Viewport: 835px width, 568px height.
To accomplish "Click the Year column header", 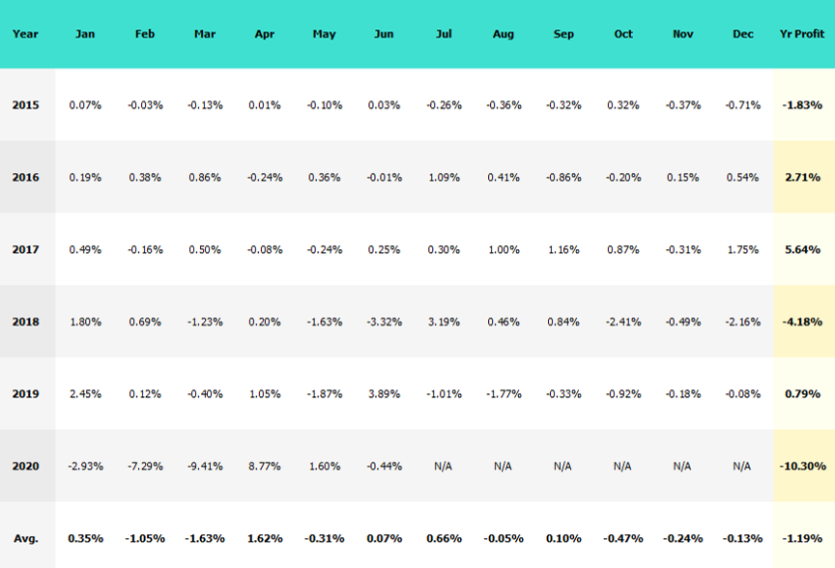I will [25, 34].
